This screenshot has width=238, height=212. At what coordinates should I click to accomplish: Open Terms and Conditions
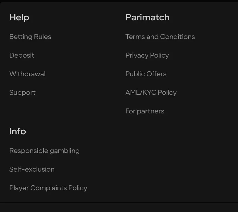tap(160, 37)
